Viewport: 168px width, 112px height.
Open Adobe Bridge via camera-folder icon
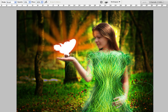click(106, 2)
